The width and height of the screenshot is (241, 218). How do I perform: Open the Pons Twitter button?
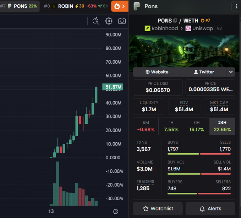204,72
